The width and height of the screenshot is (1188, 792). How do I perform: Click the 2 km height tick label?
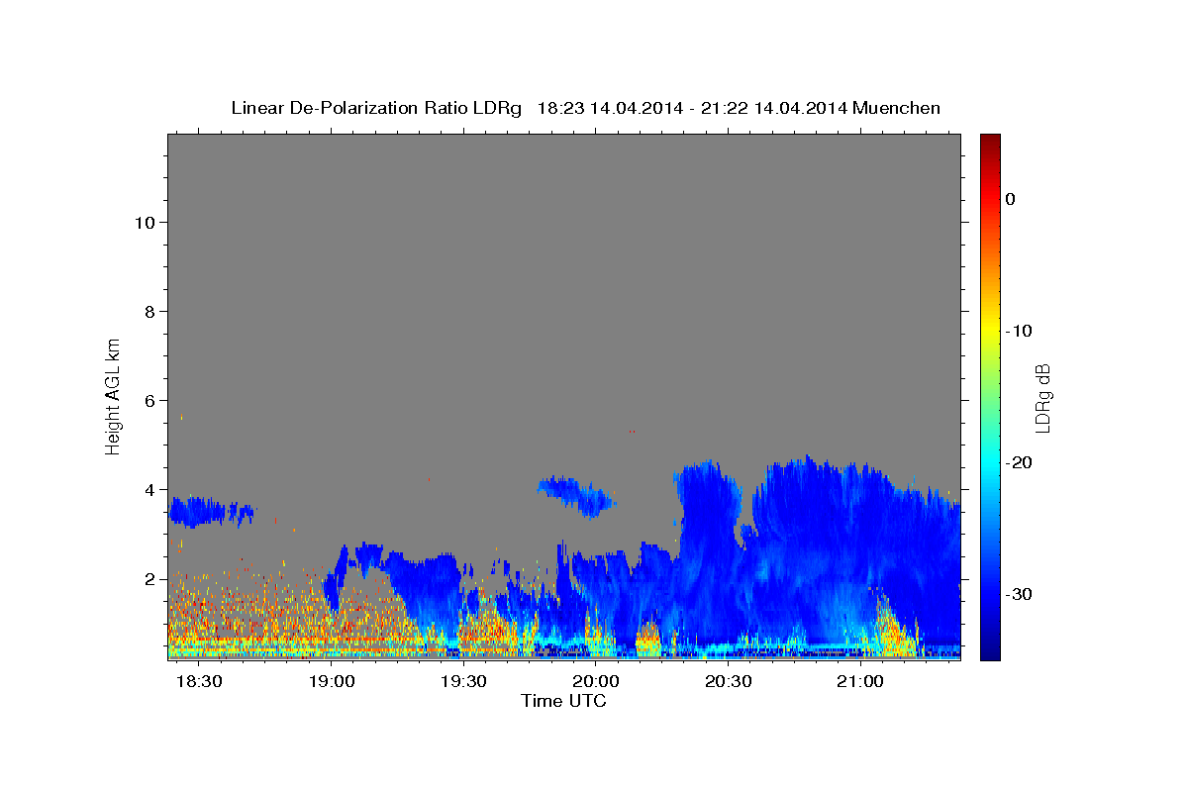click(x=148, y=579)
